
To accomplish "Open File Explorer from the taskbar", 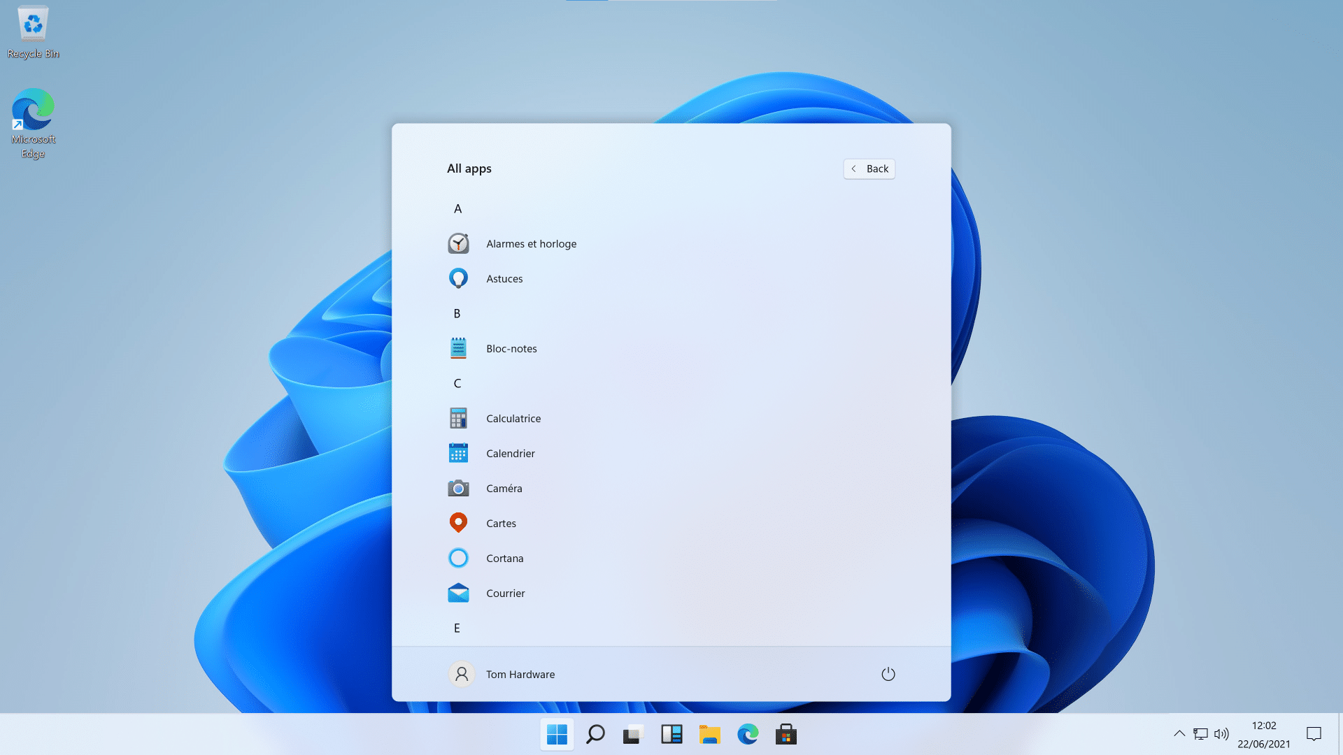I will (710, 734).
